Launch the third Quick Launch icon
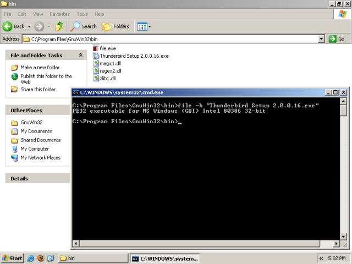The image size is (352, 264). 51,258
